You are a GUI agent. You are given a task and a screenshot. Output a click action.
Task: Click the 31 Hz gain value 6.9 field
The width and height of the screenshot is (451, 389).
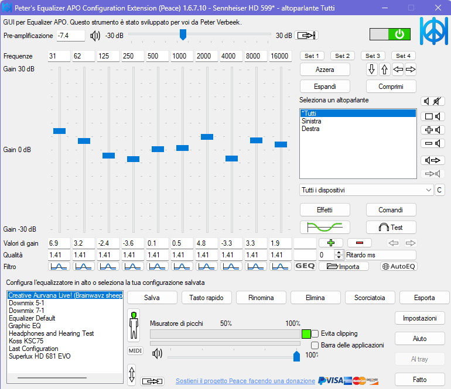pos(59,243)
